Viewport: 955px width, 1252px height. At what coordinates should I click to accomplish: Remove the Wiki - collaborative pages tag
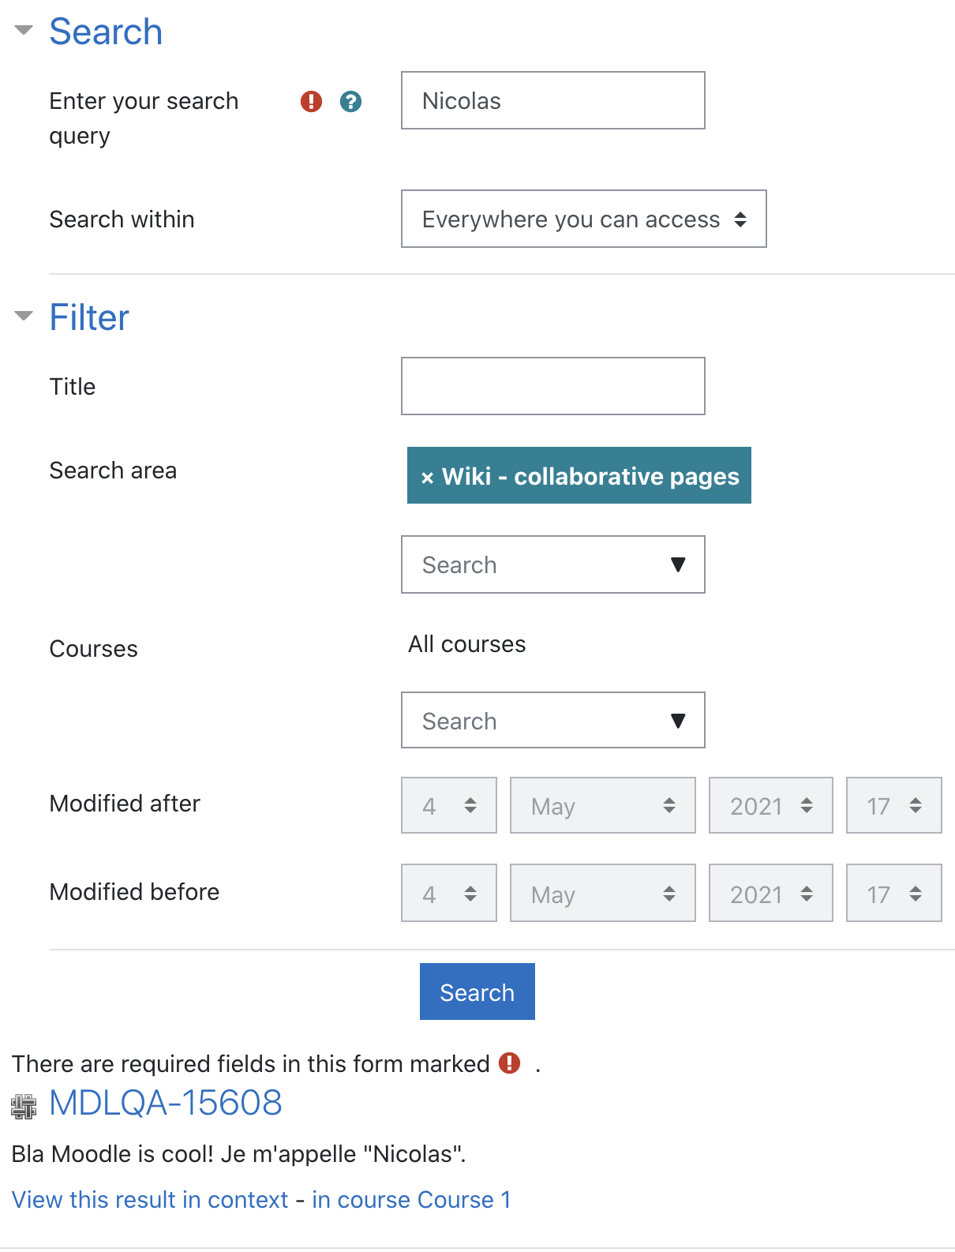coord(427,478)
